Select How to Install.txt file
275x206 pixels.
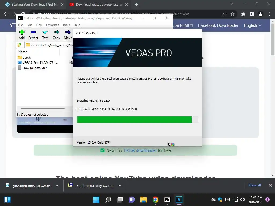point(32,68)
